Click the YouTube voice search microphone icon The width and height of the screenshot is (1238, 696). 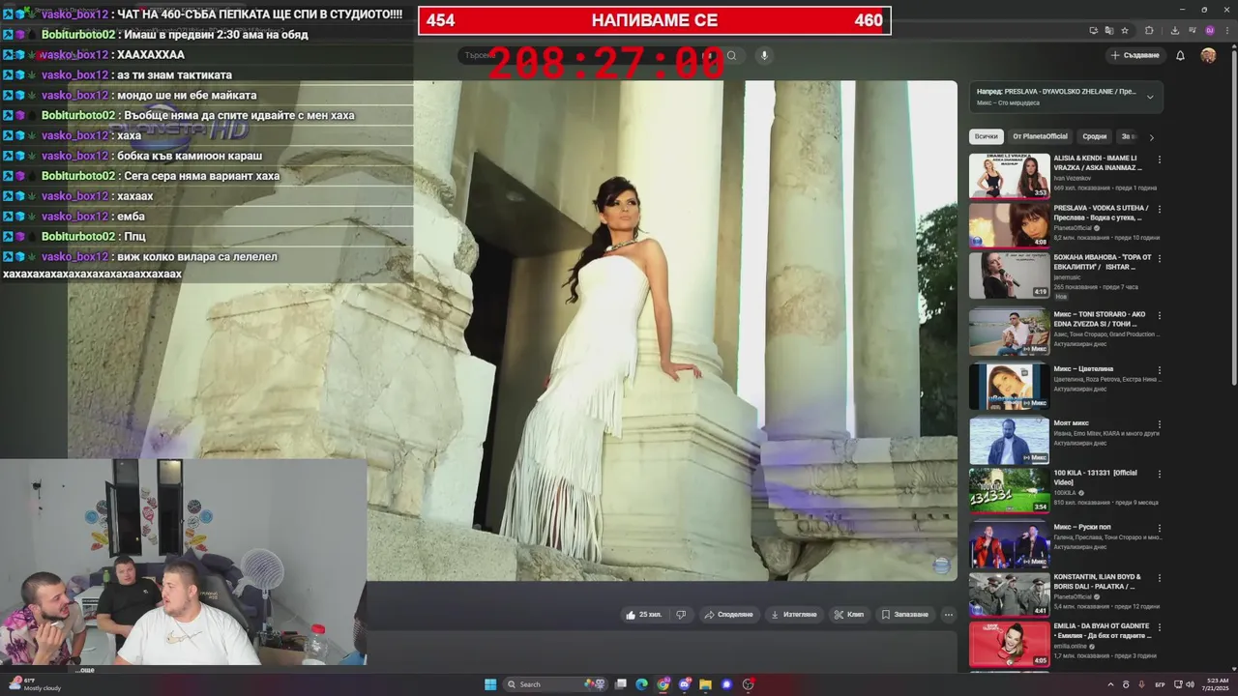[764, 55]
